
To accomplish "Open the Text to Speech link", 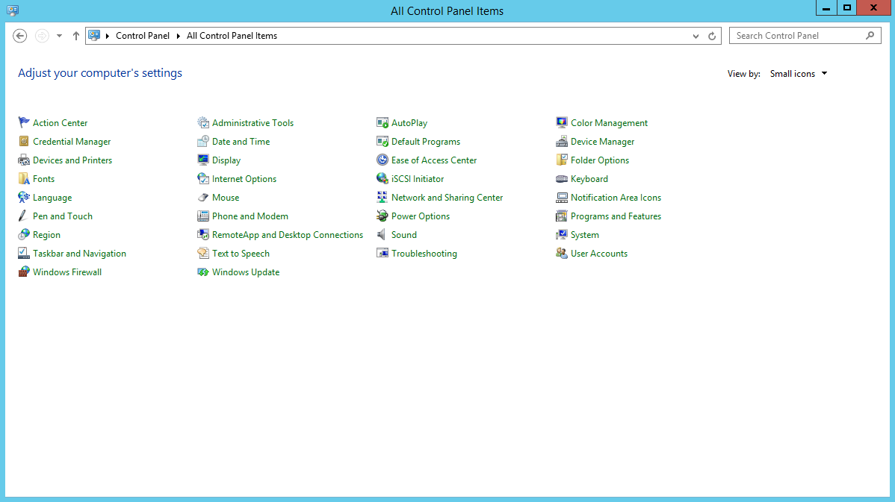I will pos(241,254).
